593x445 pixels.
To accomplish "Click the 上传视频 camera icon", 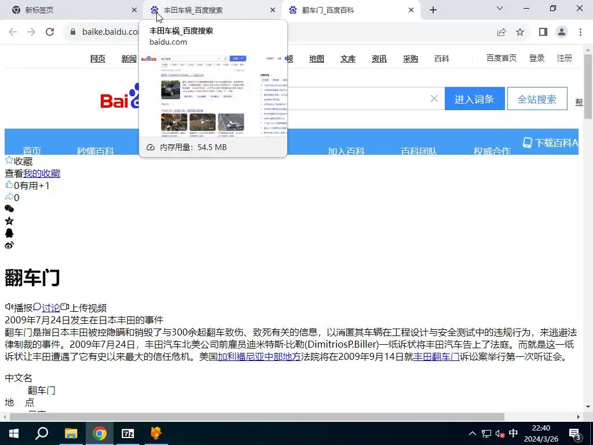I will coord(65,307).
